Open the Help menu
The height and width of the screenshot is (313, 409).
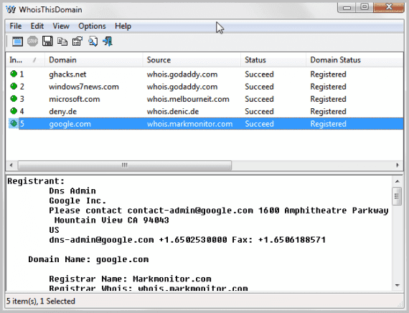[x=123, y=26]
